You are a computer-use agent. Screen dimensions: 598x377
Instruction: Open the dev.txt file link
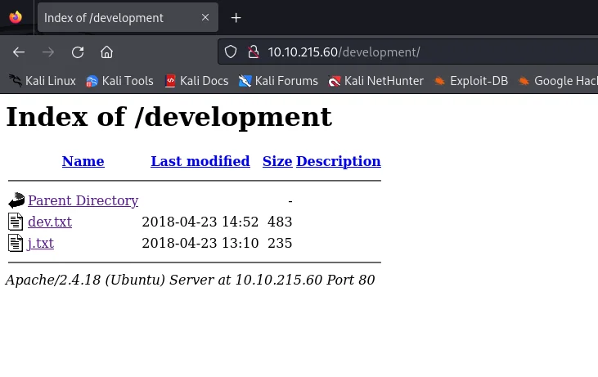coord(50,222)
